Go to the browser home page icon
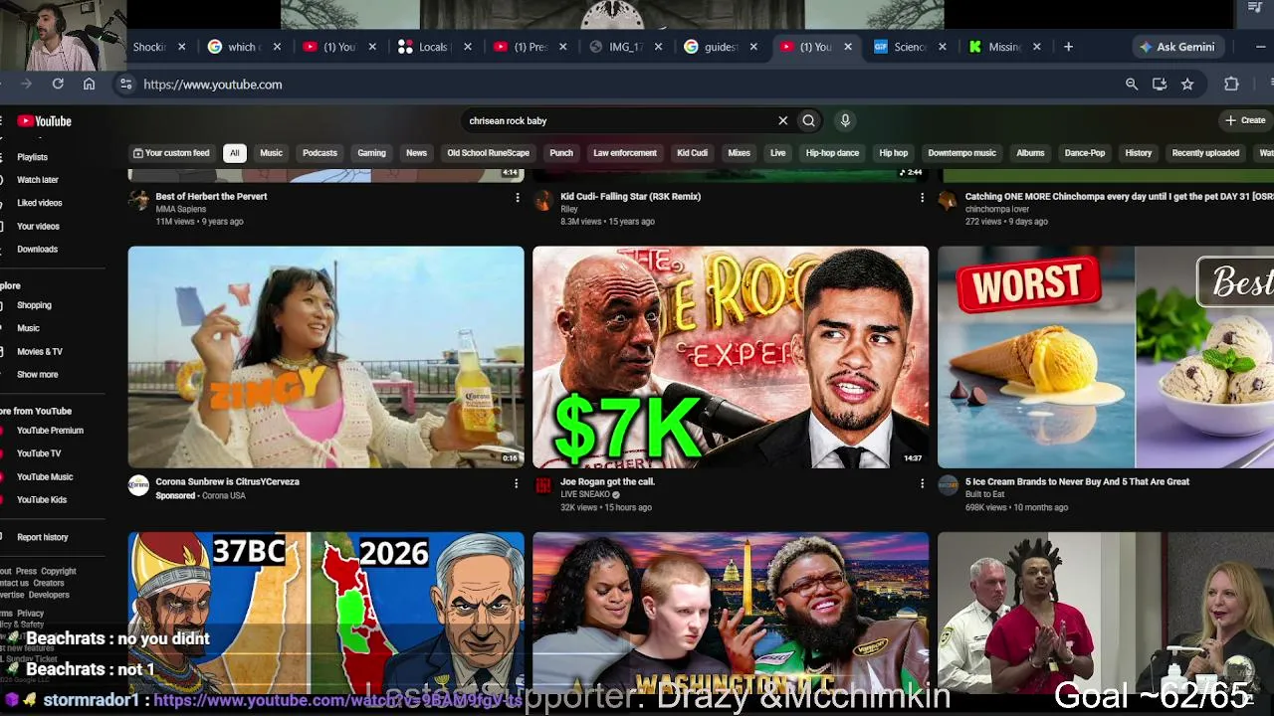Image resolution: width=1274 pixels, height=716 pixels. (89, 85)
